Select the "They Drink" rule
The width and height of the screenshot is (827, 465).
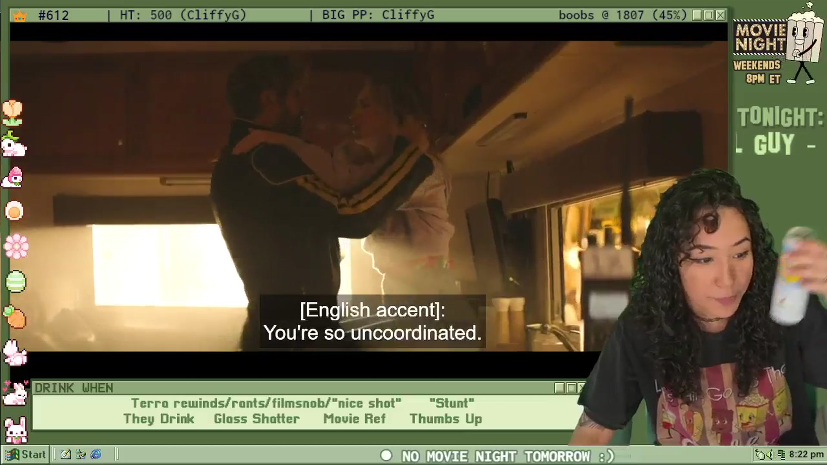coord(159,419)
